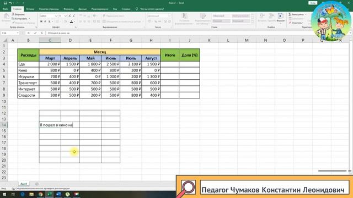The image size is (353, 198).
Task: Confirm entry with the checkmark formula bar button
Action: point(35,33)
